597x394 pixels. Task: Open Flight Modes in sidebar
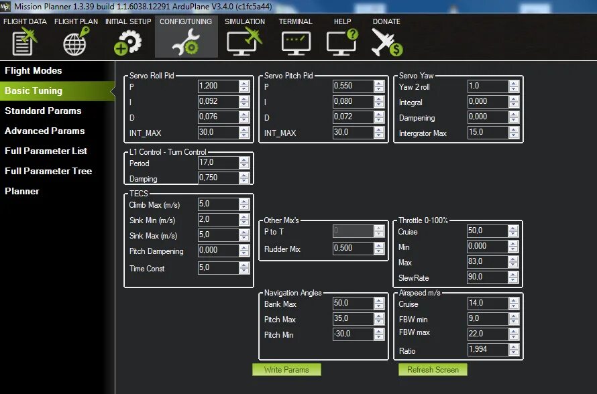pos(33,71)
